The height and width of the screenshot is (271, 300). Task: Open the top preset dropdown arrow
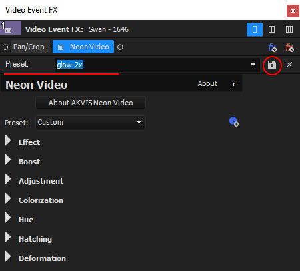point(253,65)
